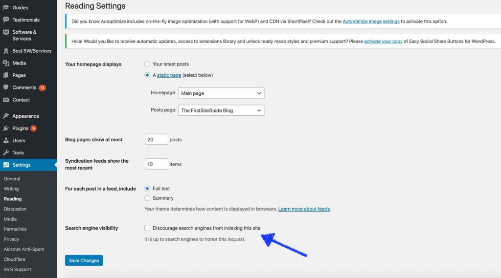This screenshot has height=278, width=501.
Task: Click the Appearance paintbrush icon
Action: [x=6, y=116]
